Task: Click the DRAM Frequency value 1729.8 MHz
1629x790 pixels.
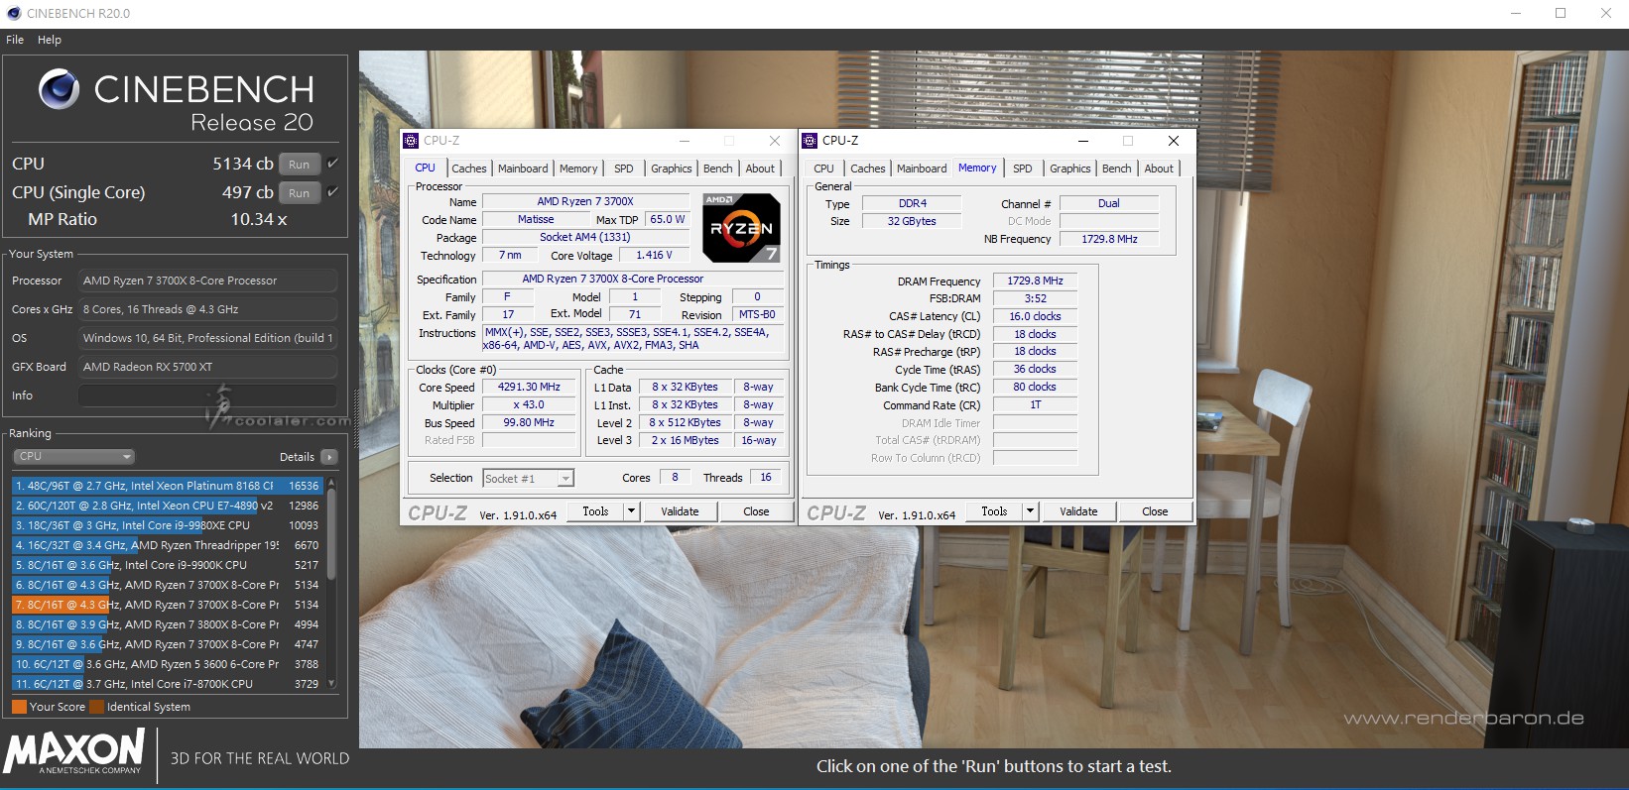Action: tap(1035, 282)
